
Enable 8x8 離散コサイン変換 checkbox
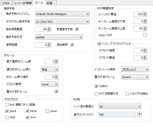tap(7, 105)
